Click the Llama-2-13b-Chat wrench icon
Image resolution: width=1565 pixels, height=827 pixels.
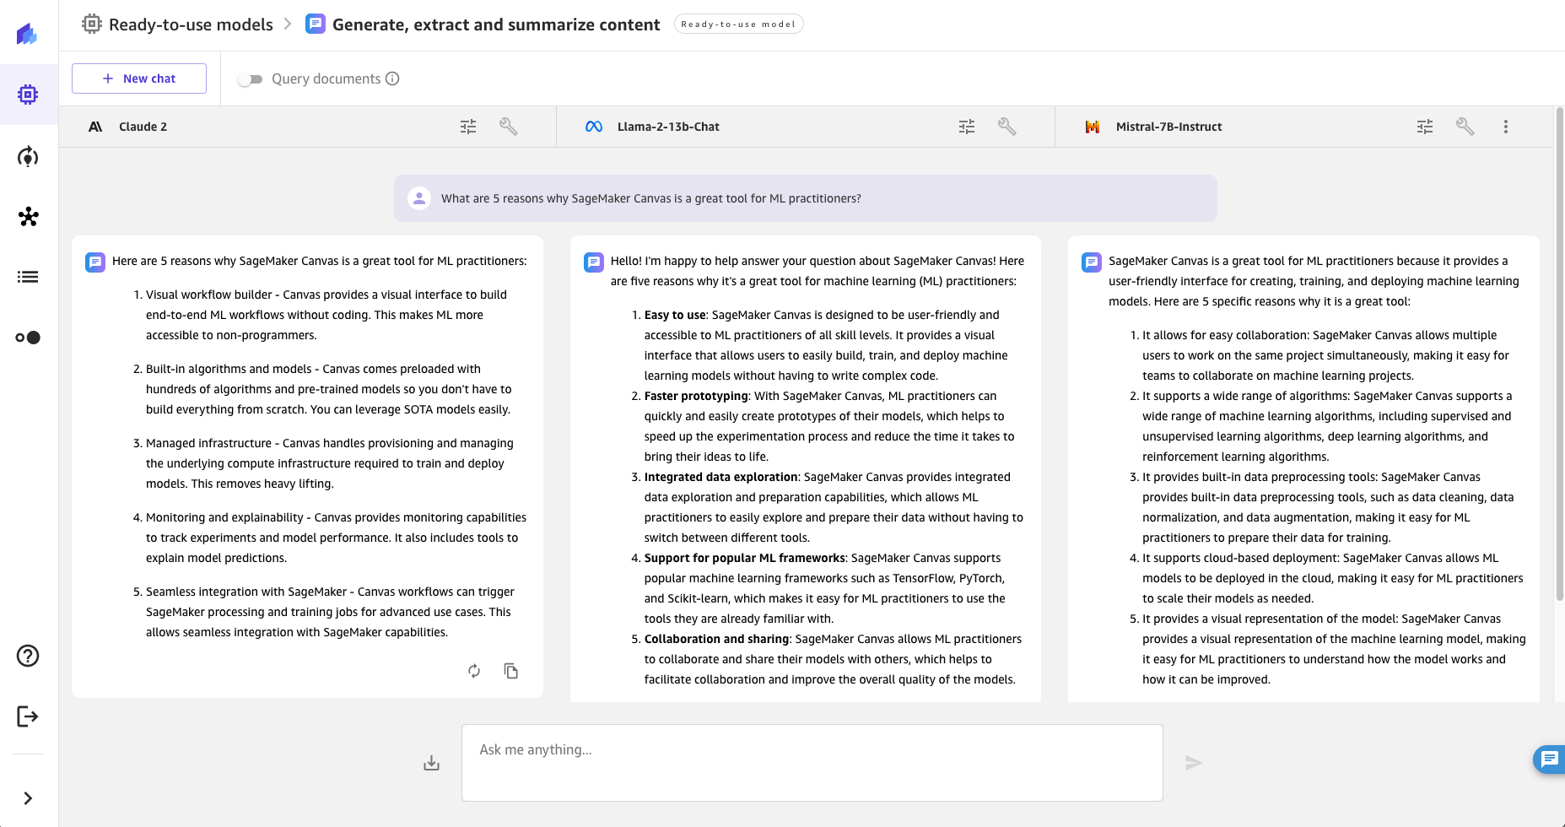point(1006,127)
